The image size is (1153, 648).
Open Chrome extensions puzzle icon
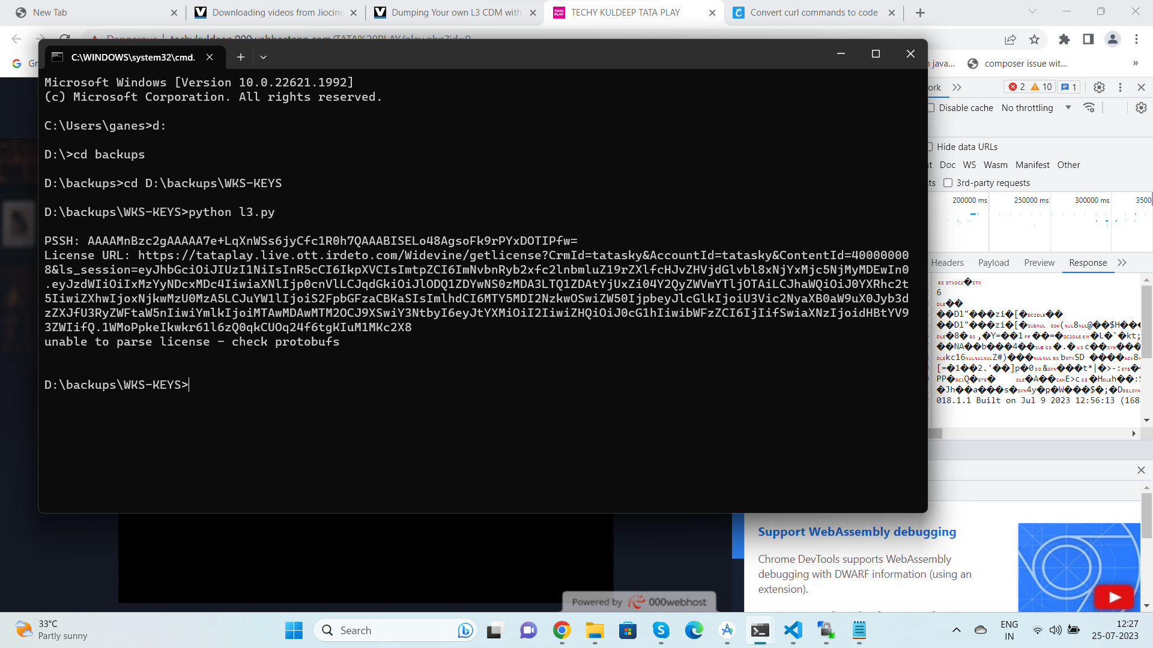1064,40
